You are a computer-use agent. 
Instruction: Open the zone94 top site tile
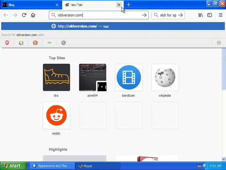coord(93,77)
